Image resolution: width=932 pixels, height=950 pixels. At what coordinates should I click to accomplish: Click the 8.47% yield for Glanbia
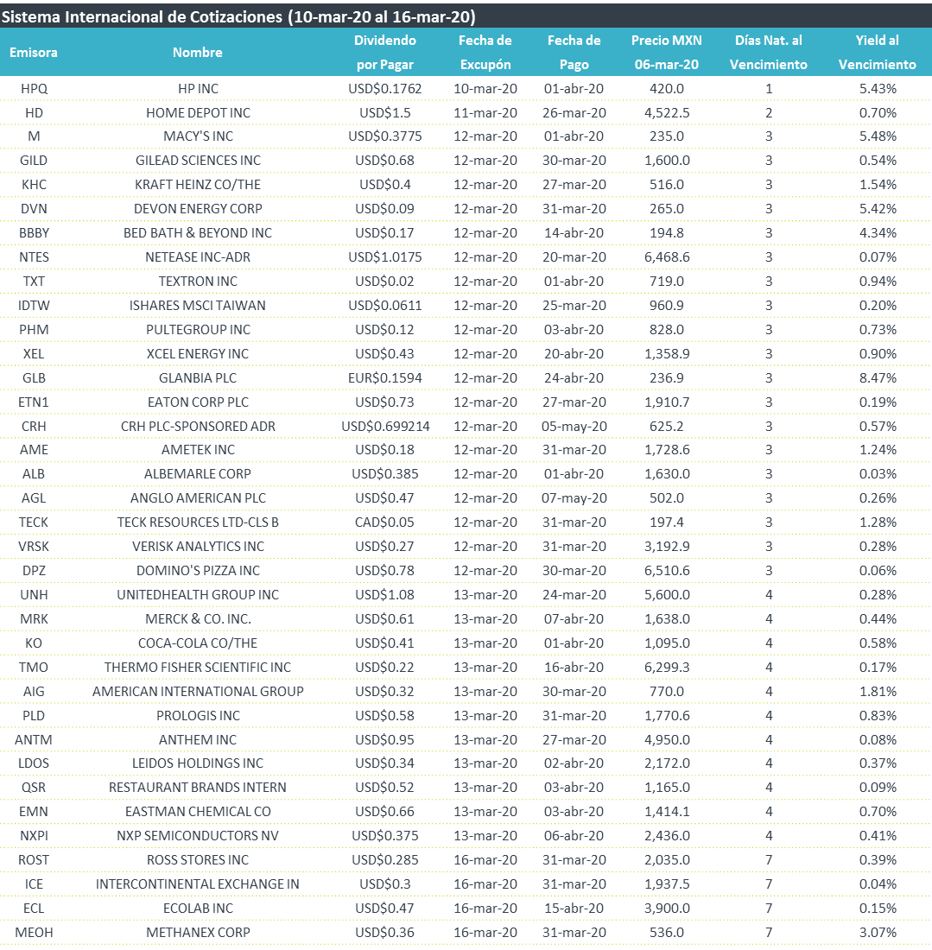click(878, 378)
